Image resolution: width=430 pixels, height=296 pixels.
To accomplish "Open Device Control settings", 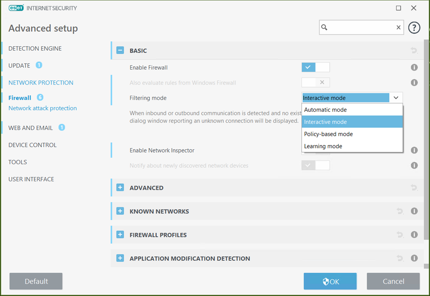I will (32, 145).
